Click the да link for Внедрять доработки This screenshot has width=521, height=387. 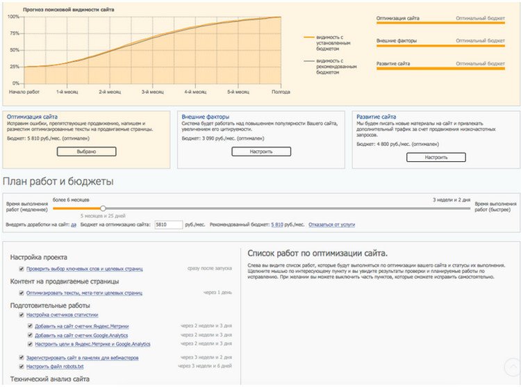(x=74, y=224)
